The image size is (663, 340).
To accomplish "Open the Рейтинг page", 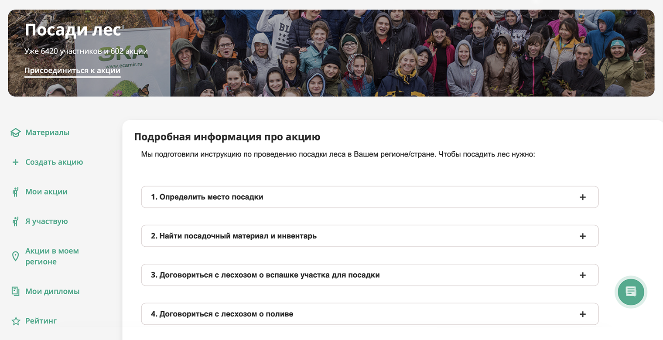I will pos(41,321).
